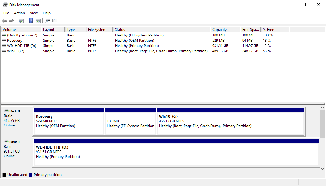Click the scroll up arrow in disk pane
The image size is (326, 186).
click(322, 107)
